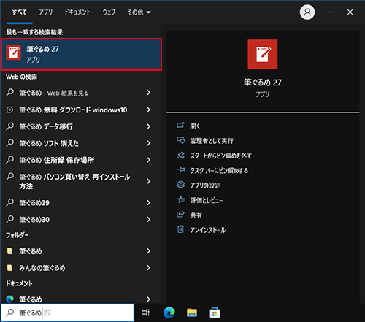Viewport: 365px width, 322px height.
Task: Expand the 筆ぐるめ ソフト 消えた arrow
Action: 148,143
